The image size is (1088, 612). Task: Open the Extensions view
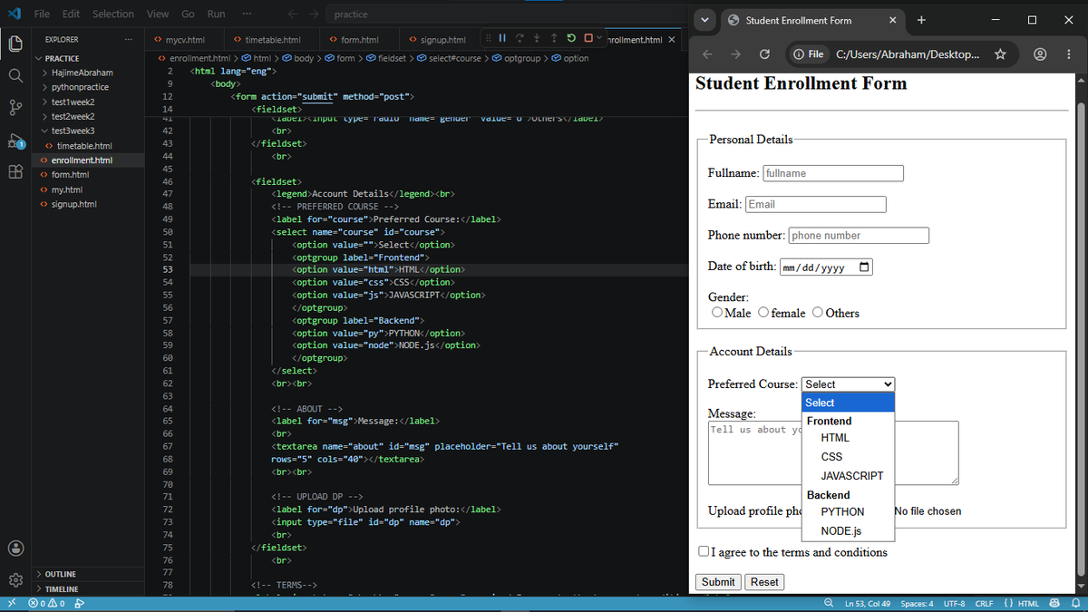[15, 172]
